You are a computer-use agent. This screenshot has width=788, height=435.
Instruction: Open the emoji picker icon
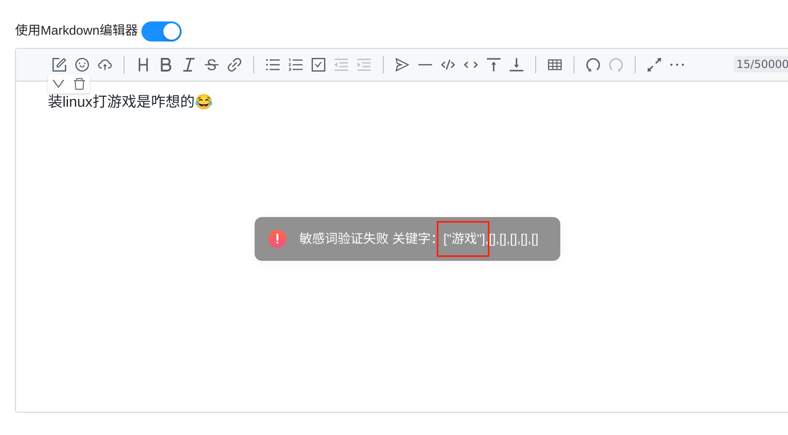coord(82,65)
